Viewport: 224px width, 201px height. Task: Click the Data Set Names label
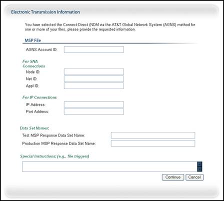point(34,128)
